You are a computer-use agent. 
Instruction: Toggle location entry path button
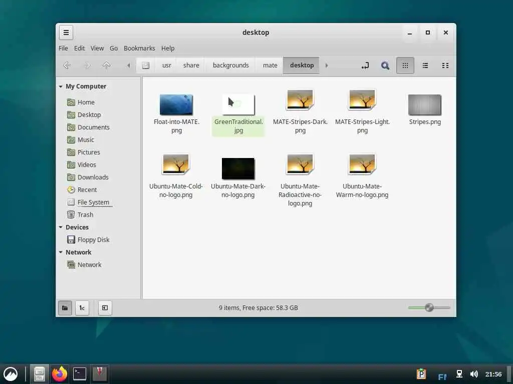point(365,65)
